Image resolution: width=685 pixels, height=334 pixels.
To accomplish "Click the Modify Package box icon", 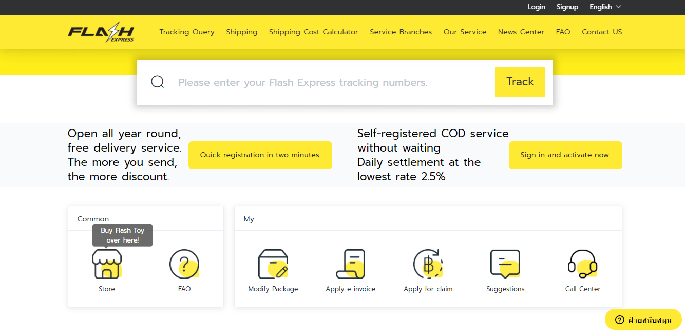I will 273,264.
